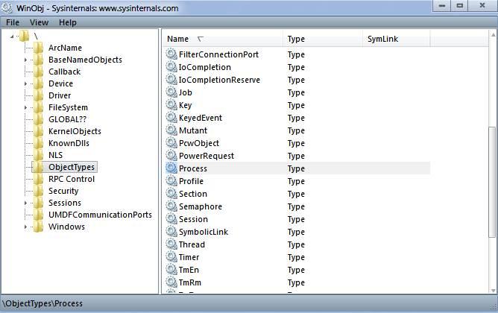Screen dimensions: 498x313
Task: Click the SymbolicLink object type icon
Action: point(172,232)
